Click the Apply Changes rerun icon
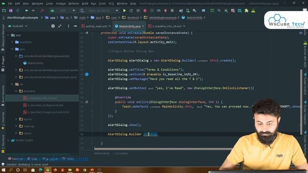This screenshot has height=173, width=308. pos(131,11)
